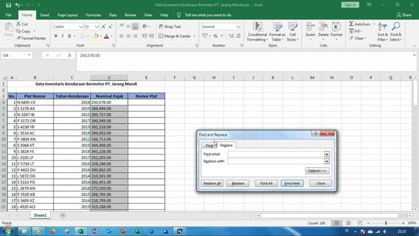Toggle Wrap Text

(x=170, y=26)
